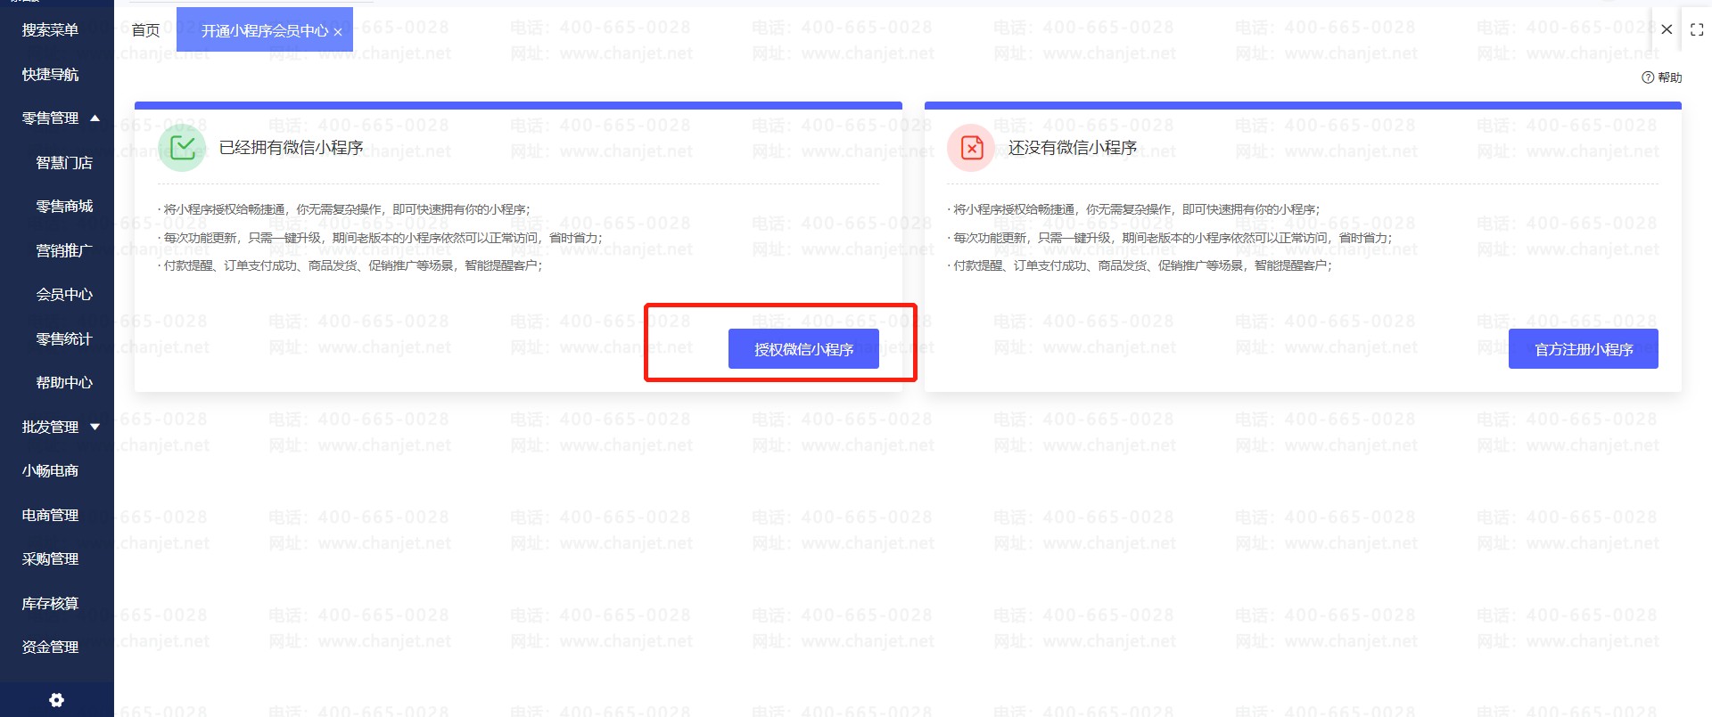The height and width of the screenshot is (717, 1712).
Task: Click the 官方注册小程序 button
Action: pos(1584,349)
